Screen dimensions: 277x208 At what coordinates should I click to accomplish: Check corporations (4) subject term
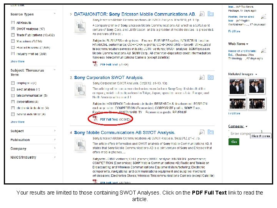[x=13, y=102]
